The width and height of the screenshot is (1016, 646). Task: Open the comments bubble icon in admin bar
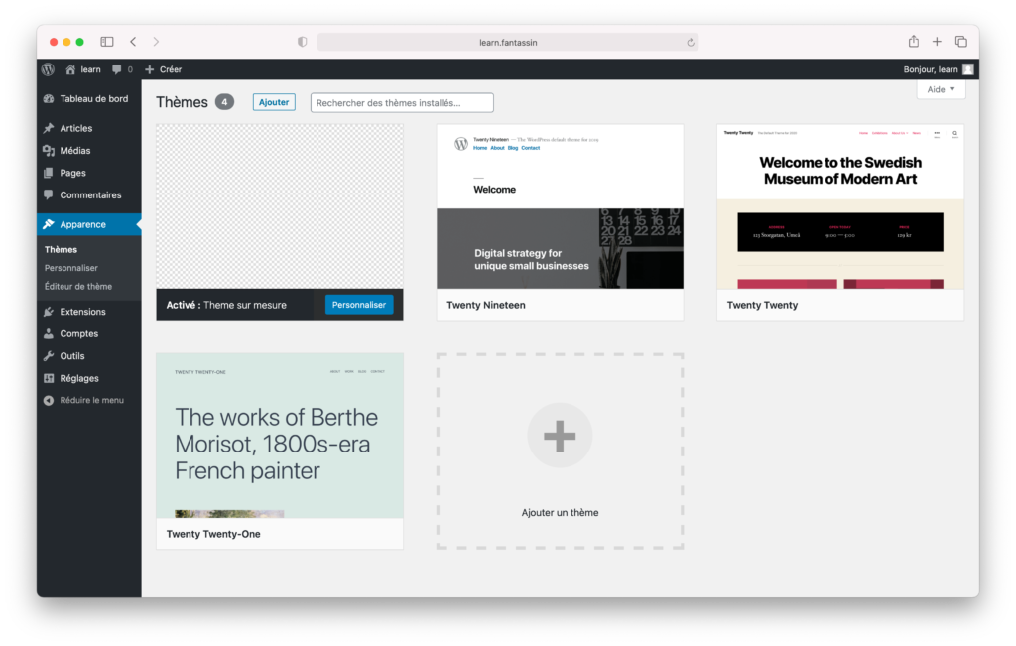point(117,69)
